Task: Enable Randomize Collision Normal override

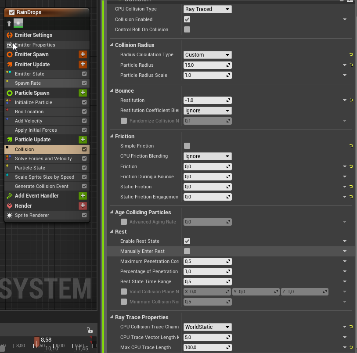Action: pos(124,121)
